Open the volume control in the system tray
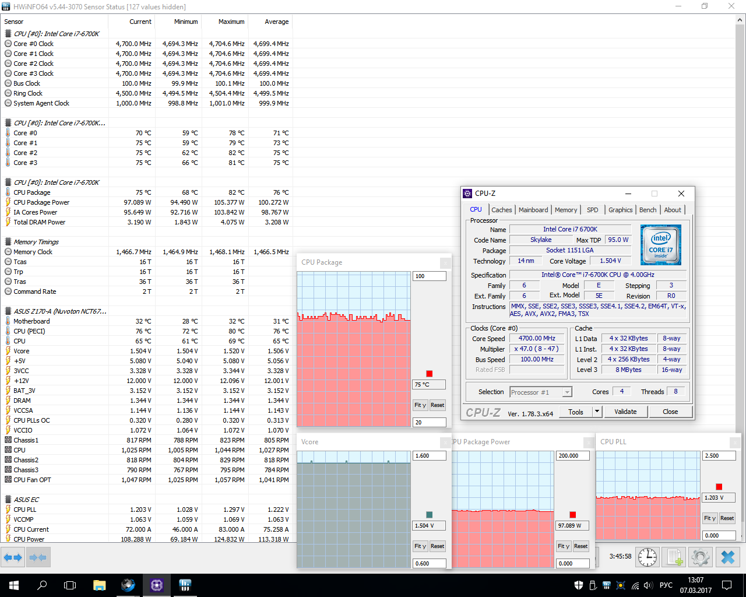This screenshot has height=597, width=746. point(648,585)
